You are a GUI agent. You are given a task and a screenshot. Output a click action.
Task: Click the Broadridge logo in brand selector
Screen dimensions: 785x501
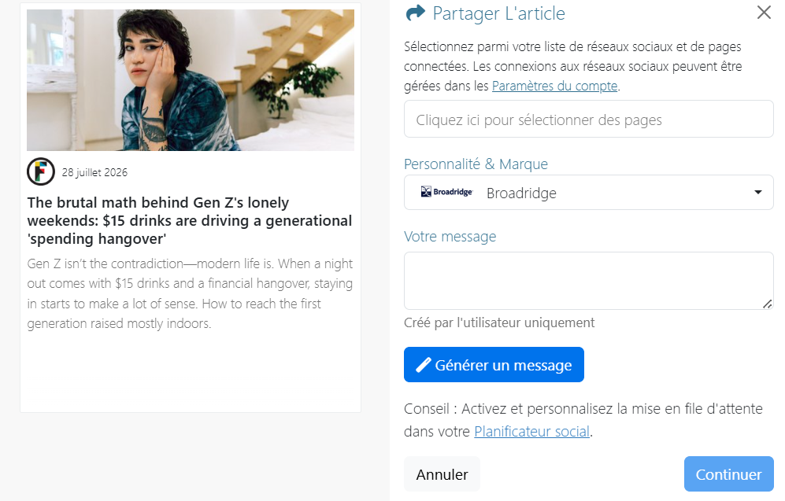pos(446,192)
